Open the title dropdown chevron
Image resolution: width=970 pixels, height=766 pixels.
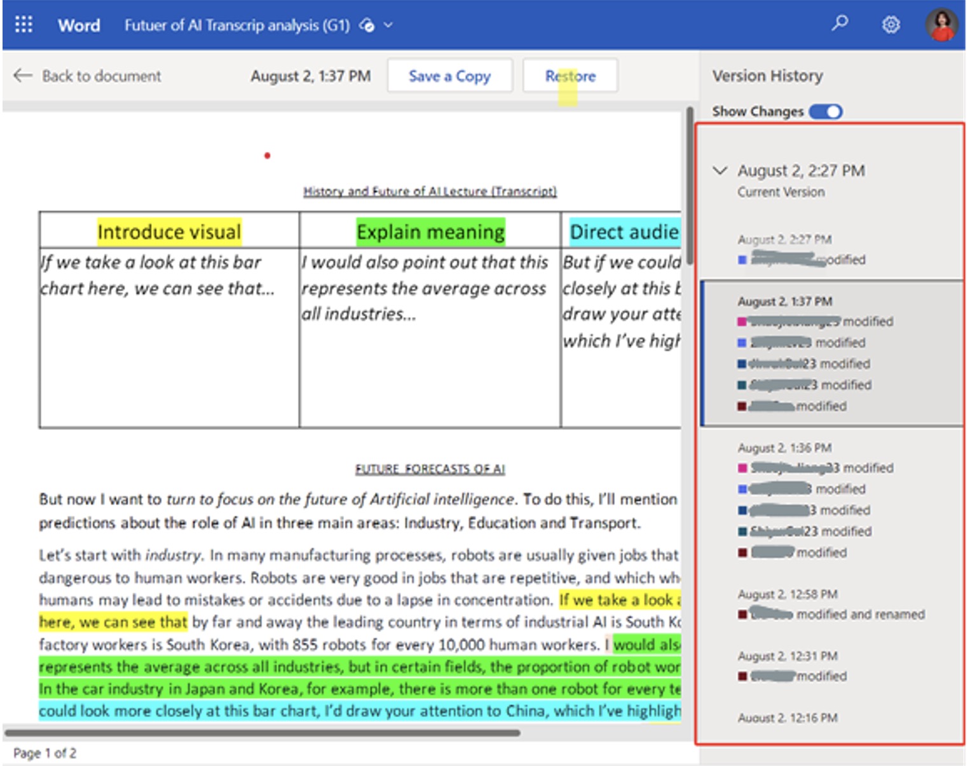point(388,25)
